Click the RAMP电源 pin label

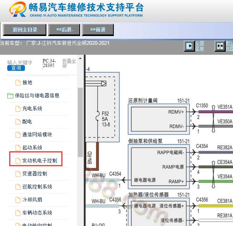173,167
